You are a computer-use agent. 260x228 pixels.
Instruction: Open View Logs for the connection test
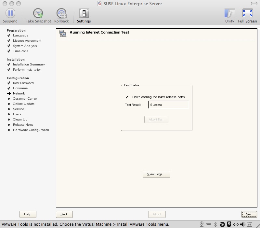(x=156, y=174)
